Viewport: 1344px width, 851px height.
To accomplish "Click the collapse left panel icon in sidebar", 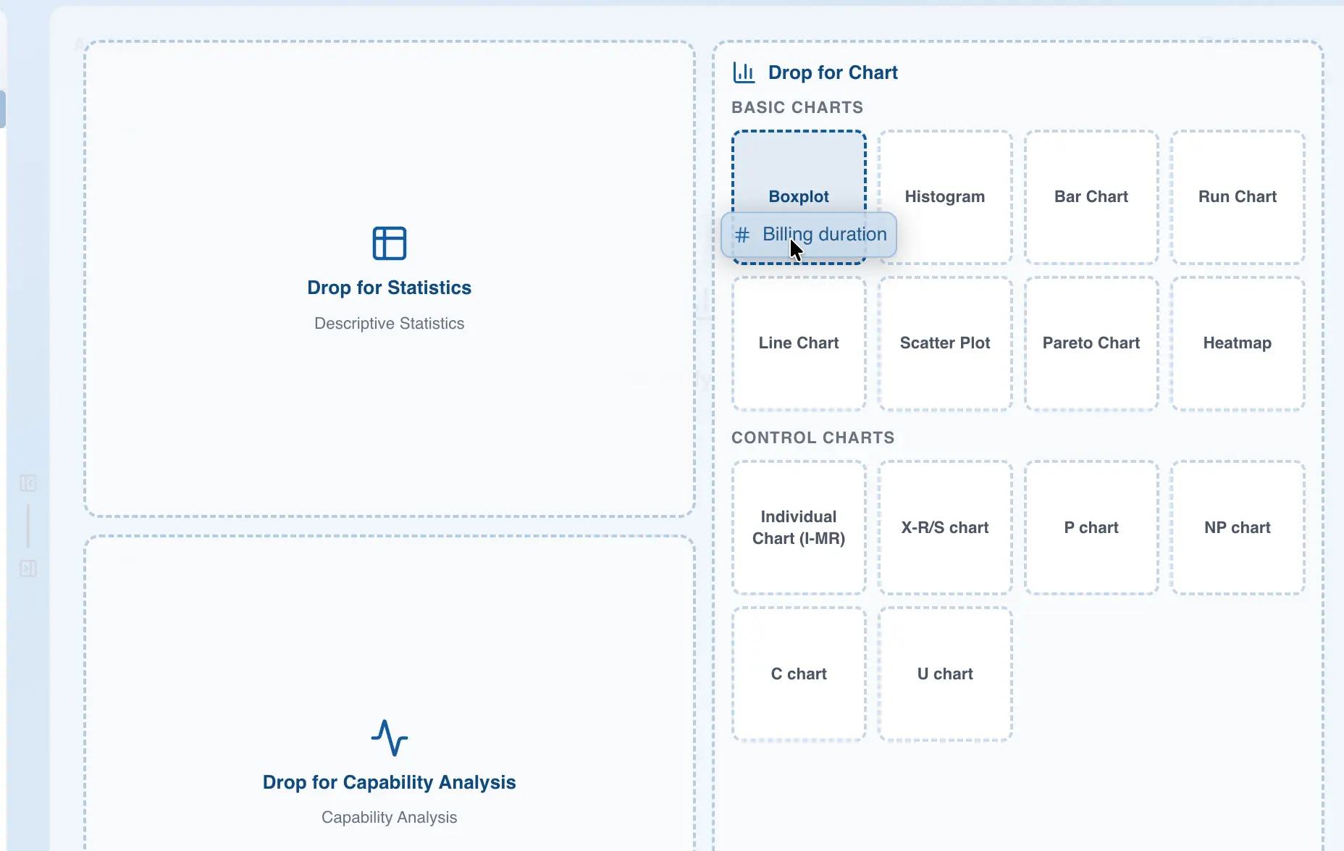I will [x=28, y=483].
